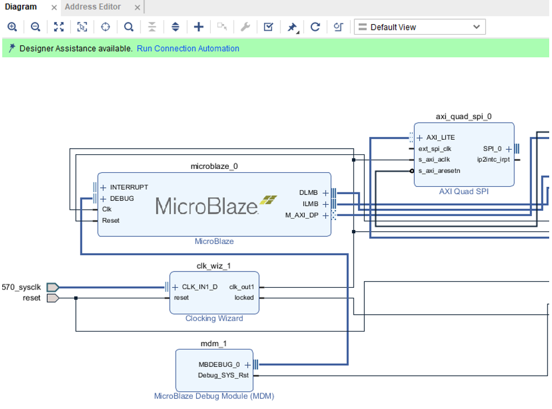
Task: Click the Add IP plus icon
Action: (x=198, y=27)
